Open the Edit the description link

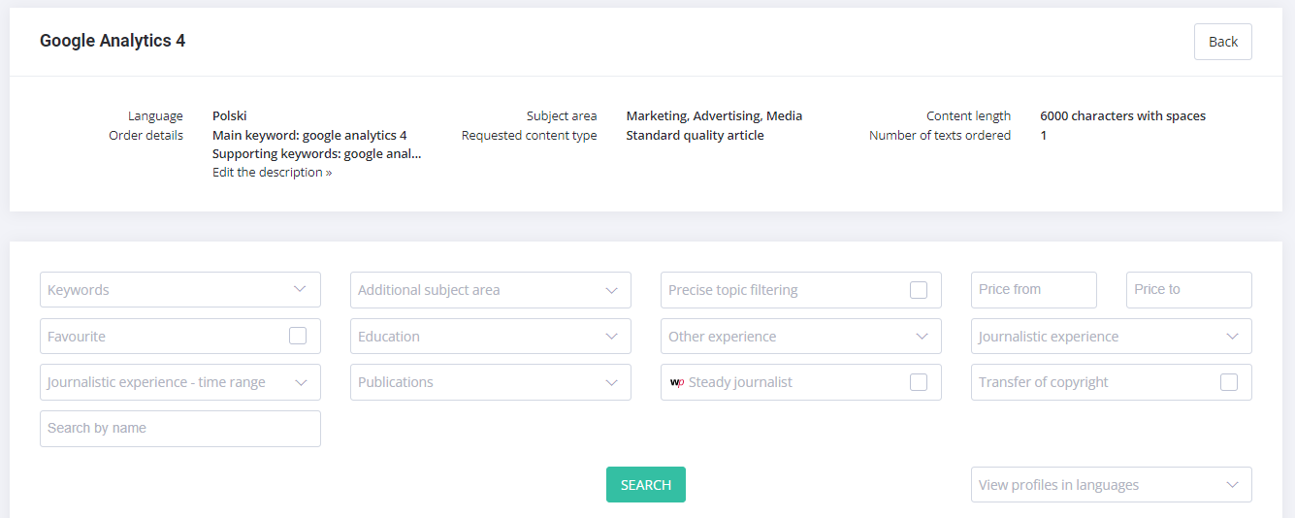pyautogui.click(x=272, y=172)
